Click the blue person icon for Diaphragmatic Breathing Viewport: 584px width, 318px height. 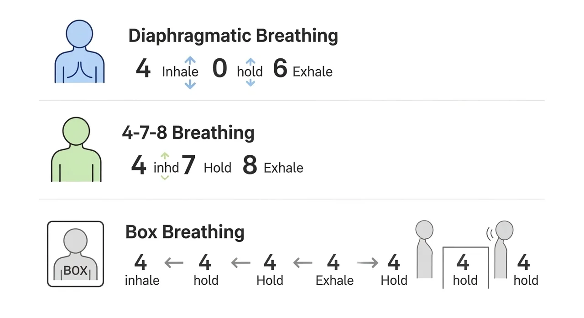click(x=79, y=51)
